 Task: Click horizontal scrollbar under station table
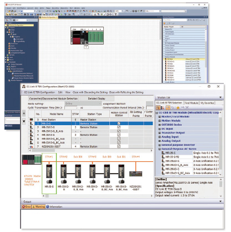coord(91,150)
